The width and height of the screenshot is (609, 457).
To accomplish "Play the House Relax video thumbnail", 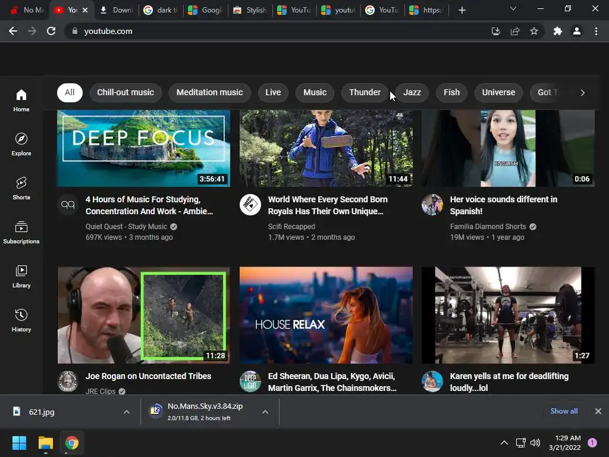I will (x=326, y=315).
